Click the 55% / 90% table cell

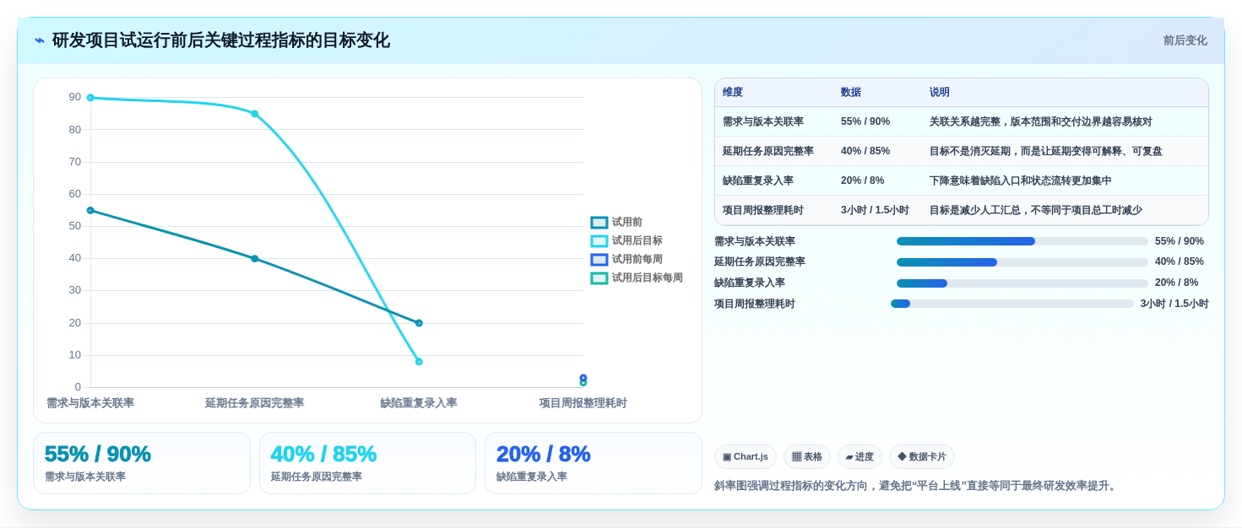tap(877, 121)
